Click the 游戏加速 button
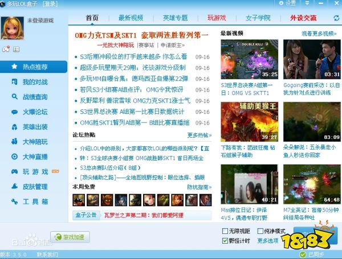 click(x=70, y=237)
